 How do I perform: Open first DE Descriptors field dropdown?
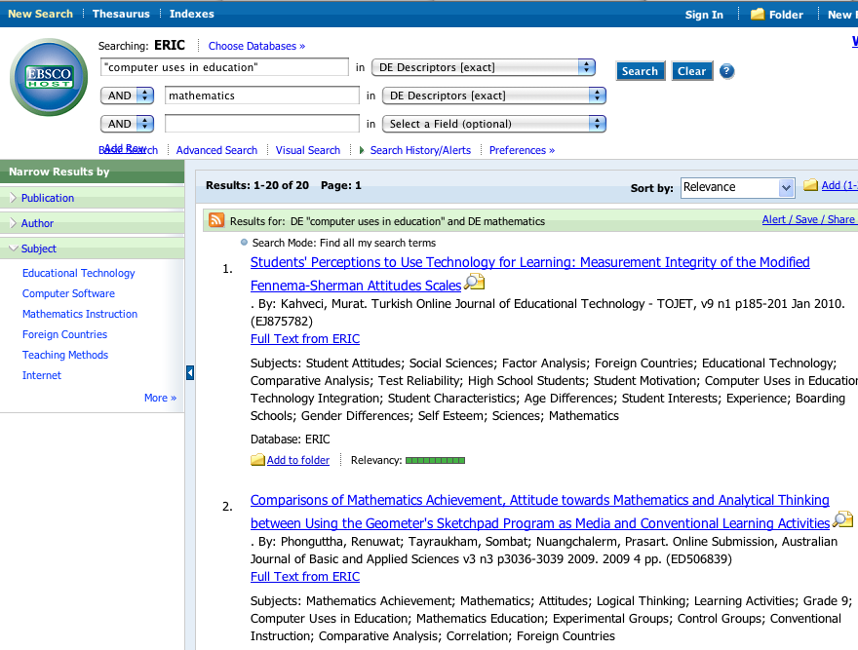[586, 67]
